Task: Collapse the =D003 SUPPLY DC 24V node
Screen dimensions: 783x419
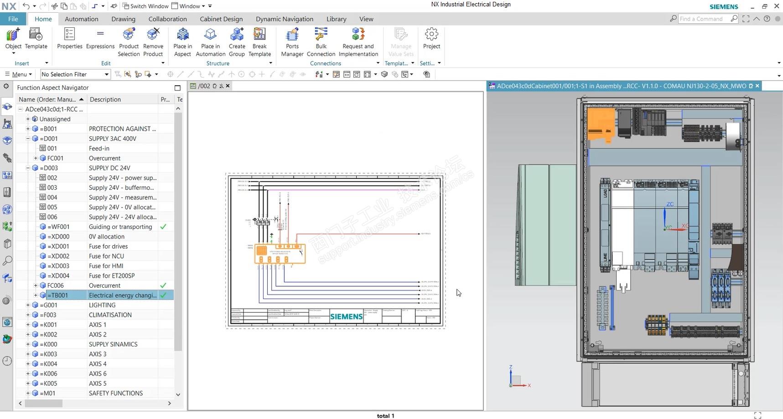Action: click(x=28, y=168)
